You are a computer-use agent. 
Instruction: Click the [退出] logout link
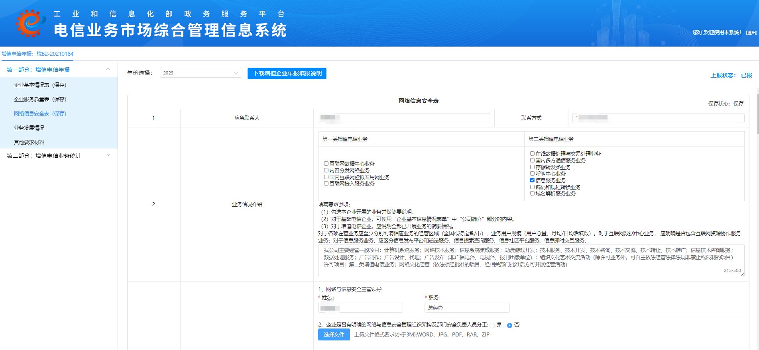751,33
